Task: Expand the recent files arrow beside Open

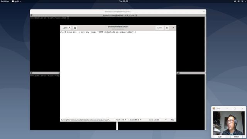Action: coord(69,28)
